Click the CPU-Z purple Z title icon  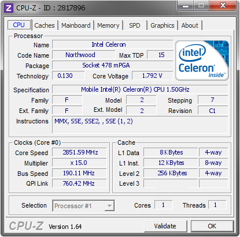(x=9, y=8)
